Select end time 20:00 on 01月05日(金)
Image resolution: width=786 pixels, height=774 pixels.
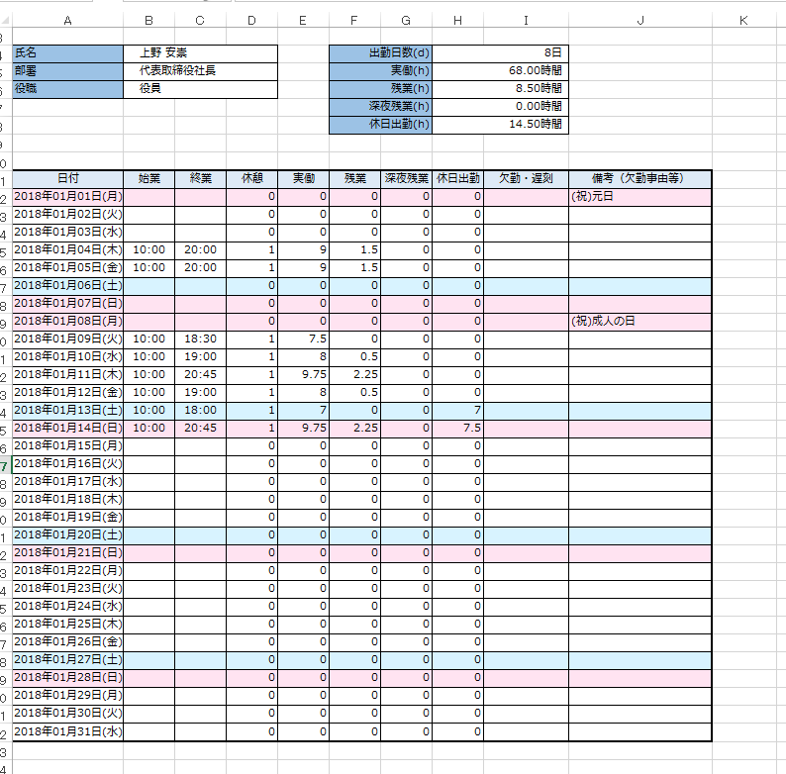(201, 267)
